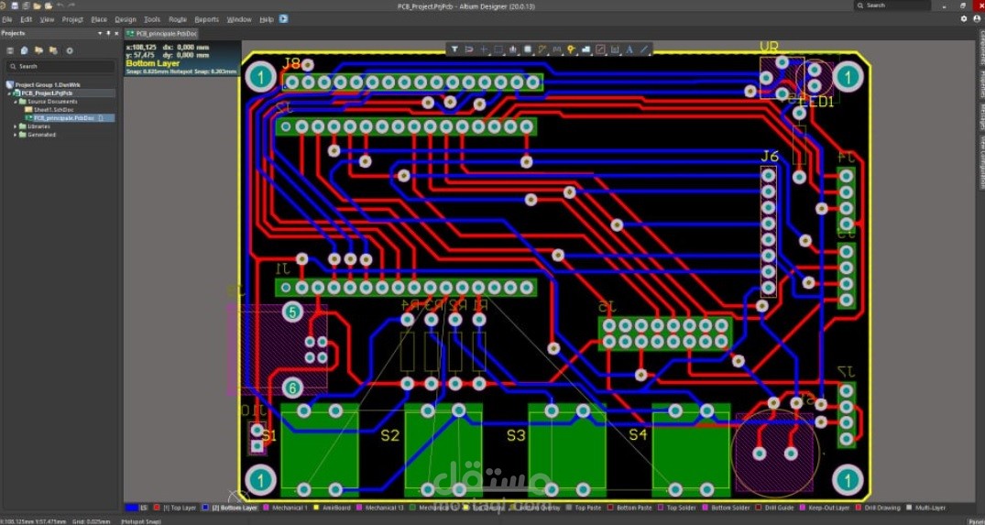This screenshot has height=525, width=985.
Task: Click the selection filter funnel icon
Action: pyautogui.click(x=454, y=49)
